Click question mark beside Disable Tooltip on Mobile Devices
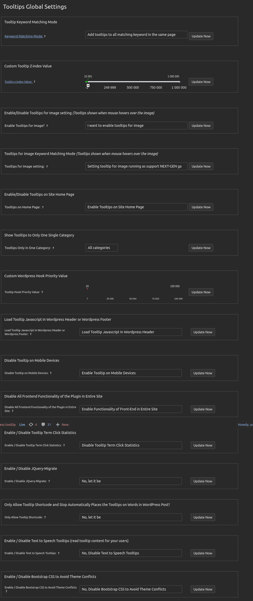The image size is (253, 601). (51, 373)
